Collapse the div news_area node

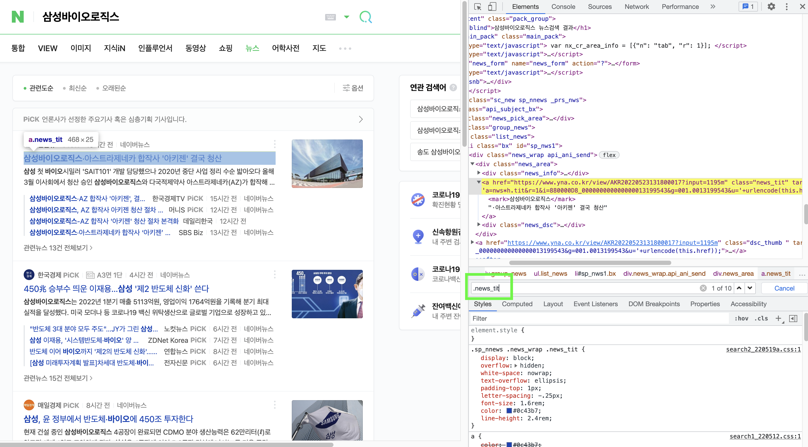(x=472, y=164)
